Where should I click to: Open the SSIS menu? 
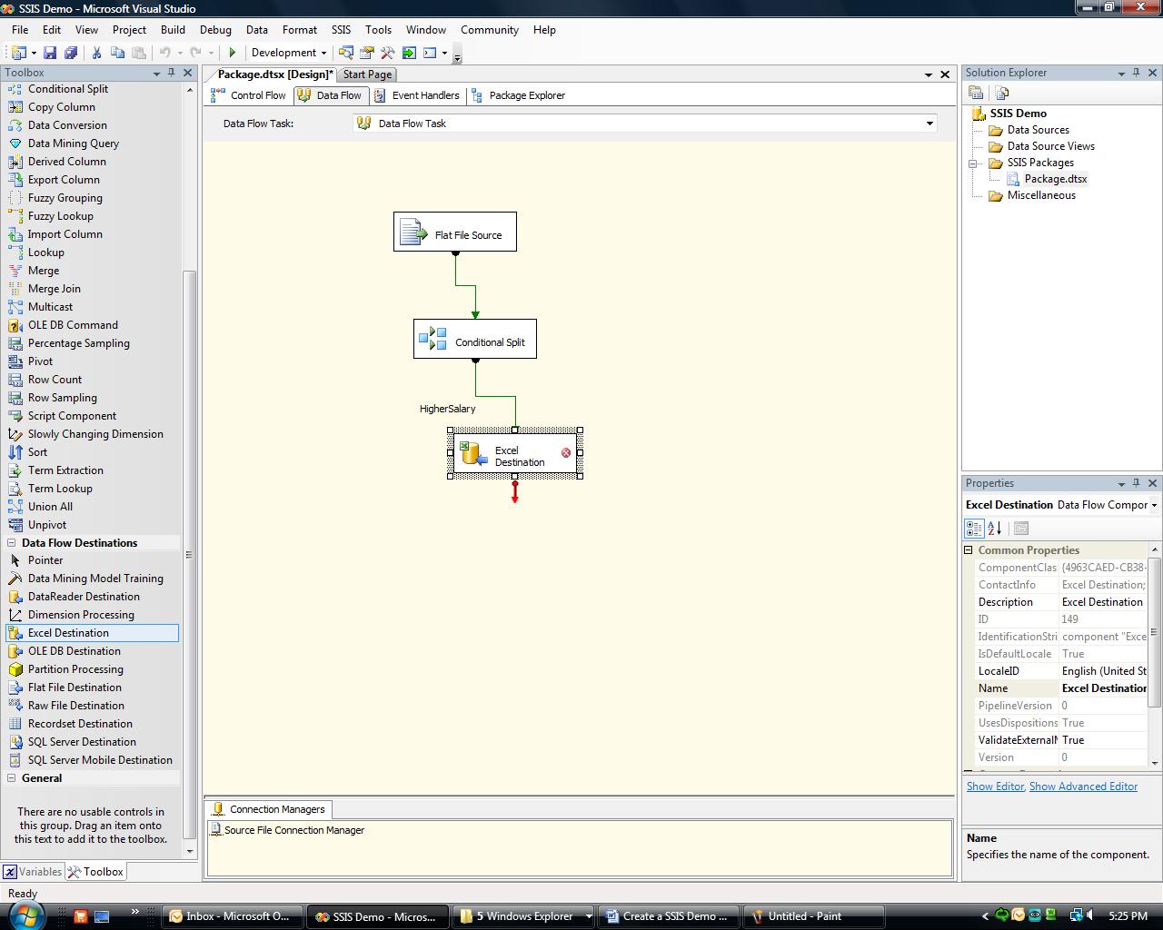tap(341, 30)
